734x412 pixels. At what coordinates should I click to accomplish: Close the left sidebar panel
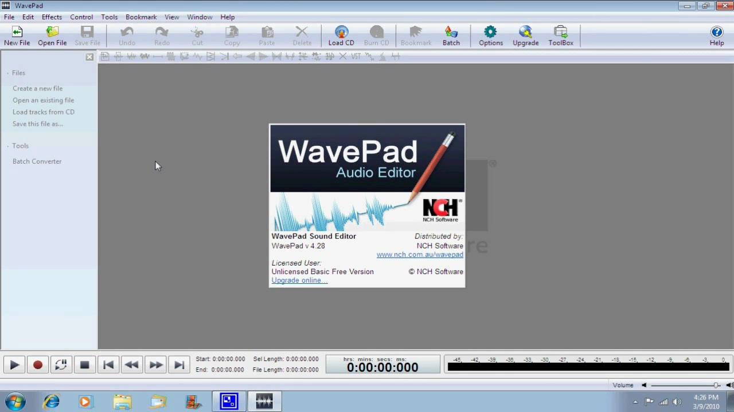(89, 57)
